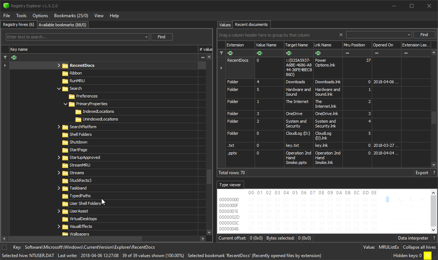Click Collapse all hives
The image size is (438, 260).
pyautogui.click(x=419, y=247)
